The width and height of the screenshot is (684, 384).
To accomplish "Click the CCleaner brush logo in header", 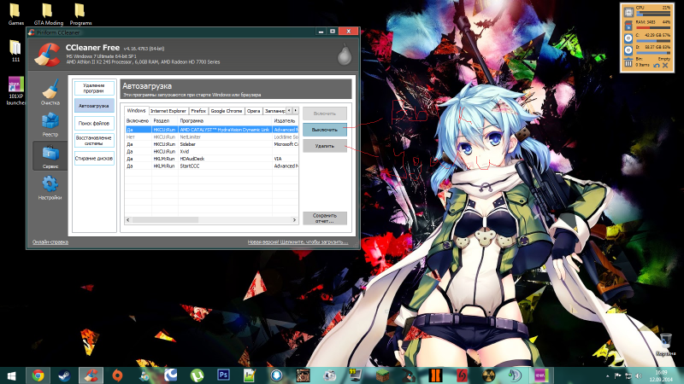I will click(48, 55).
